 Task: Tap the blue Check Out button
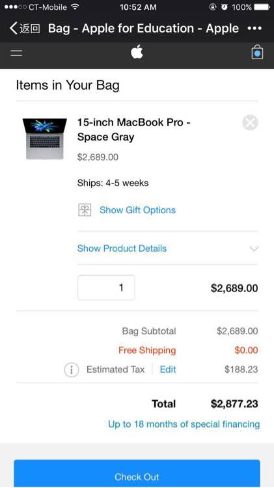tap(137, 474)
